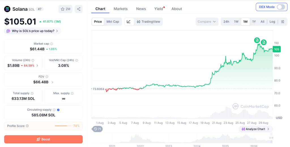Image resolution: width=290 pixels, height=147 pixels.
Task: Open the About tab
Action: point(177,9)
